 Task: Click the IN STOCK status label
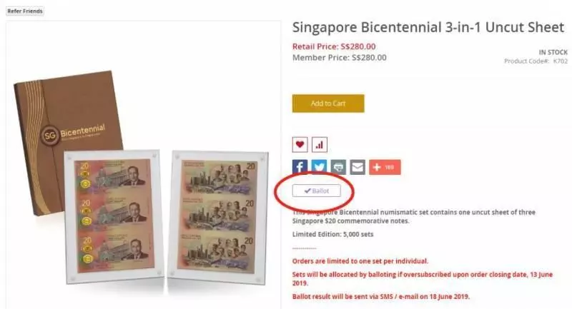pos(553,52)
